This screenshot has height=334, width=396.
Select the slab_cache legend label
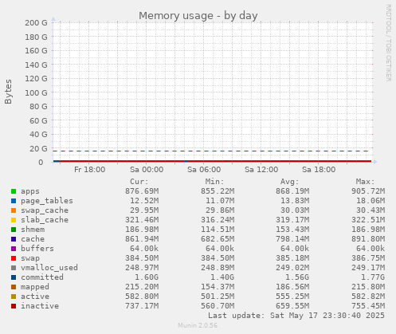click(45, 220)
